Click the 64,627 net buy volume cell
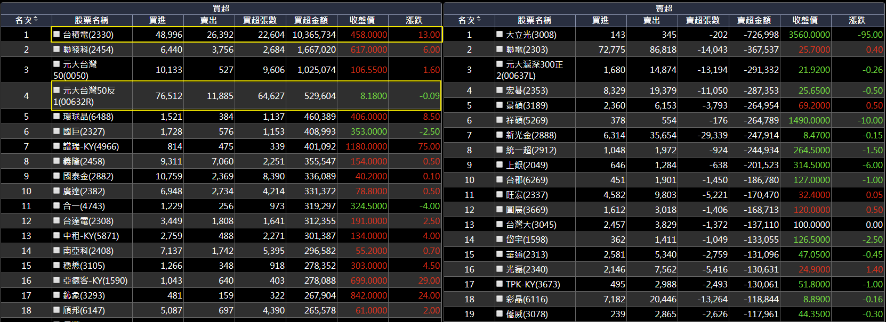This screenshot has width=886, height=322. (x=260, y=96)
